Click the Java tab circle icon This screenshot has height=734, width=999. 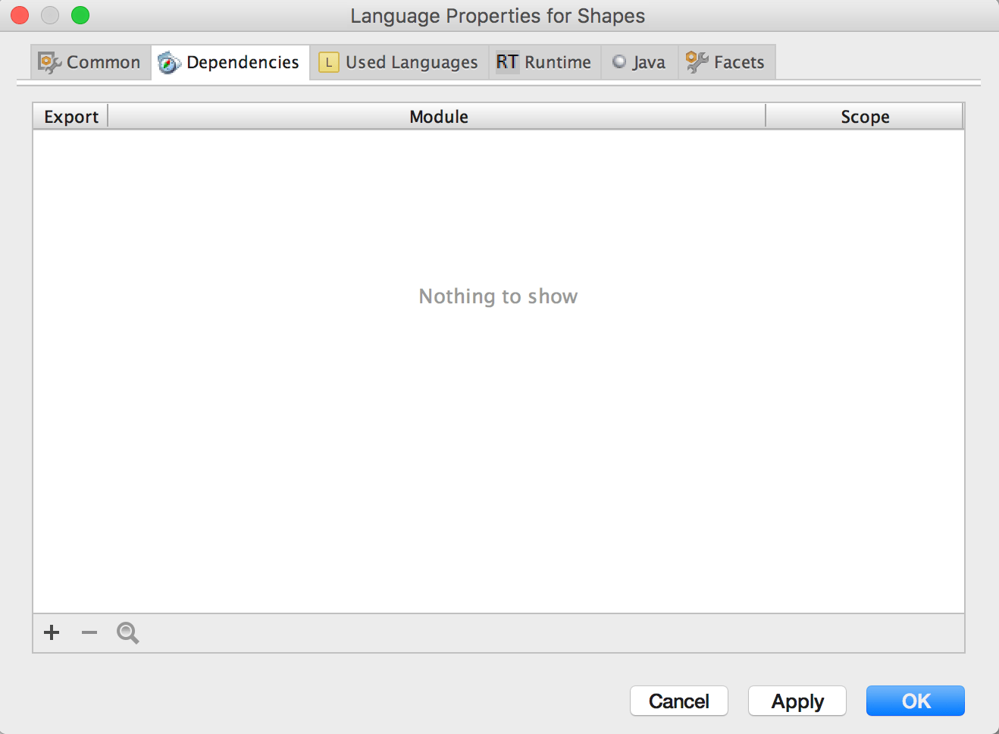point(619,61)
